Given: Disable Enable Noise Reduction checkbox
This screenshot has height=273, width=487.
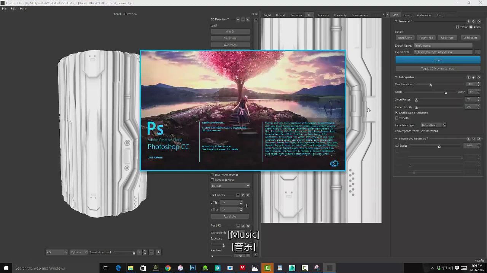Looking at the screenshot, I should 396,113.
